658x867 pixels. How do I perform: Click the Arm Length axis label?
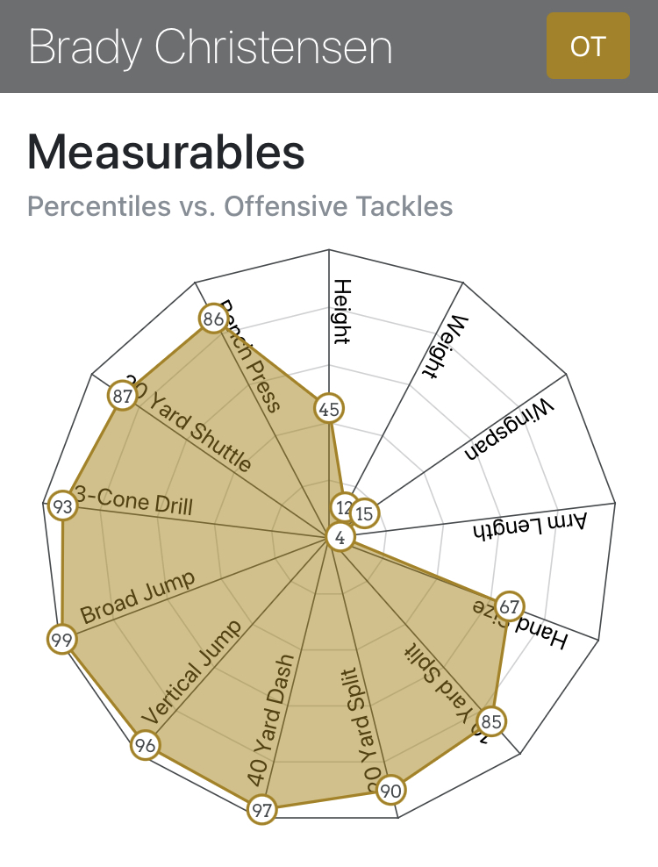530,527
